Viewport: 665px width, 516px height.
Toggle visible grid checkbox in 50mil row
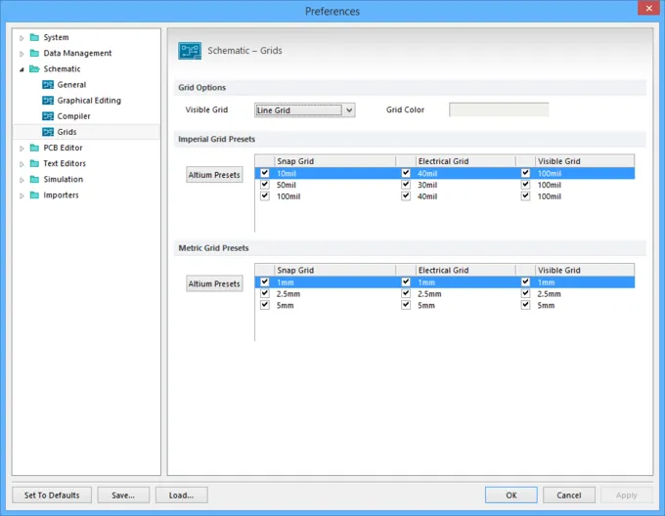(525, 185)
